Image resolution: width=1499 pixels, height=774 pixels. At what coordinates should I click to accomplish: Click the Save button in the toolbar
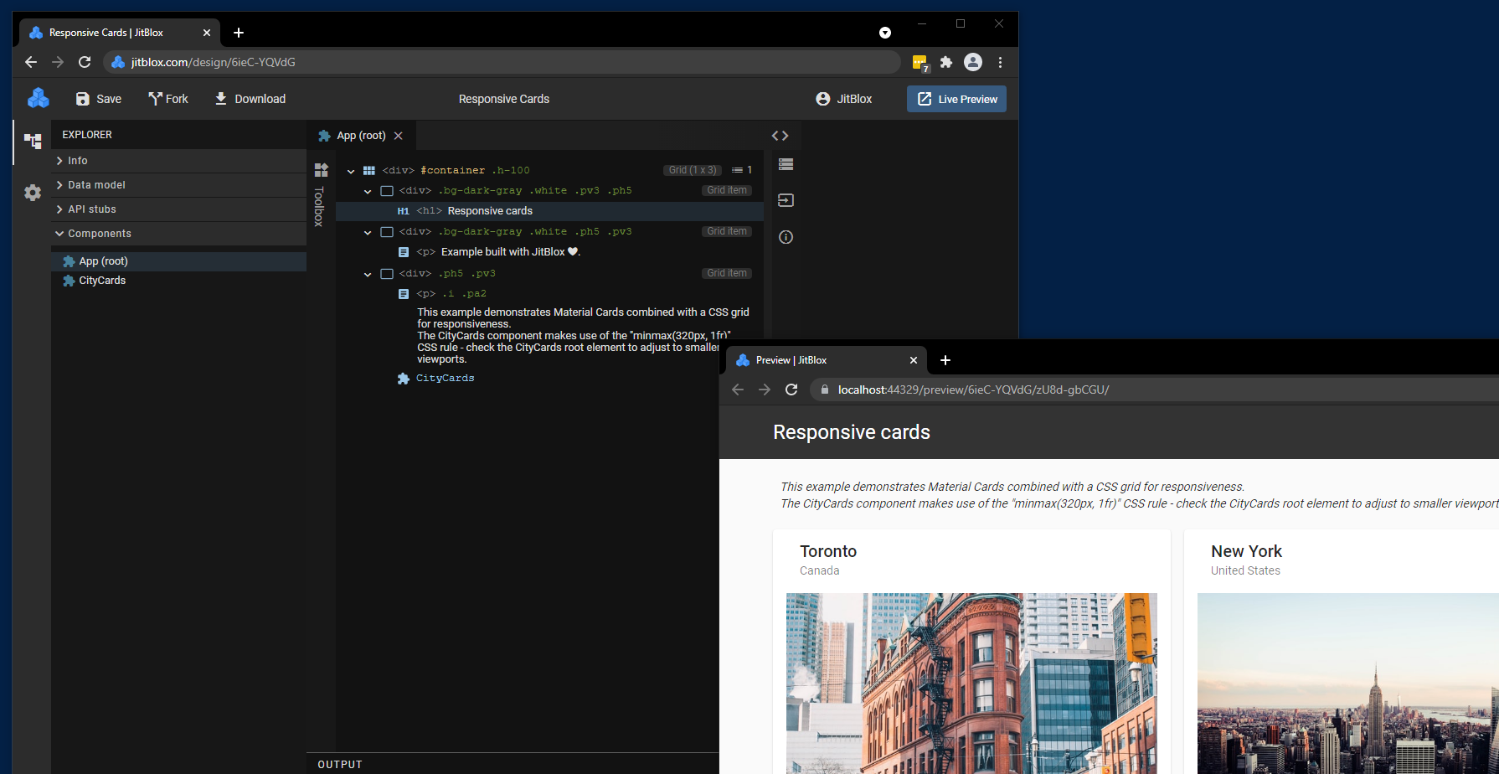tap(99, 99)
